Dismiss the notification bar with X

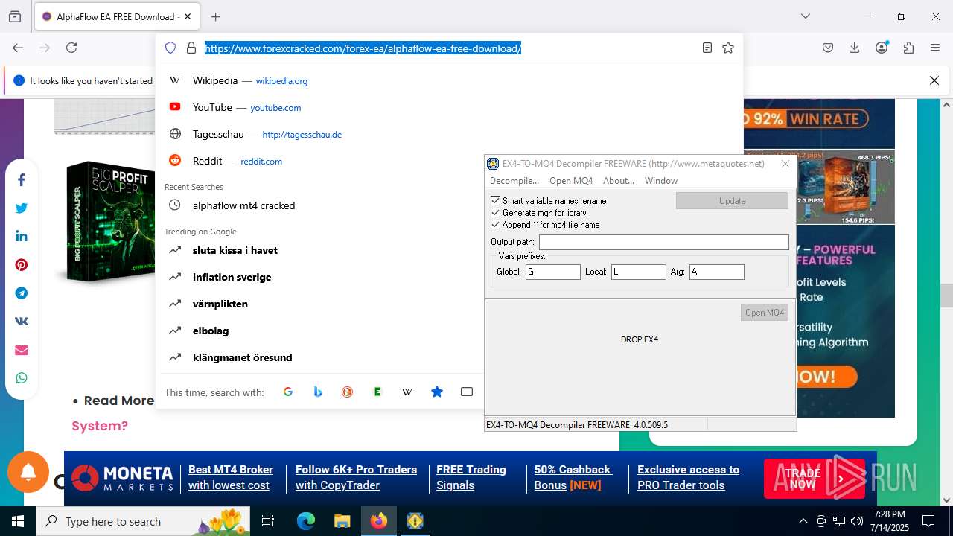pos(934,80)
